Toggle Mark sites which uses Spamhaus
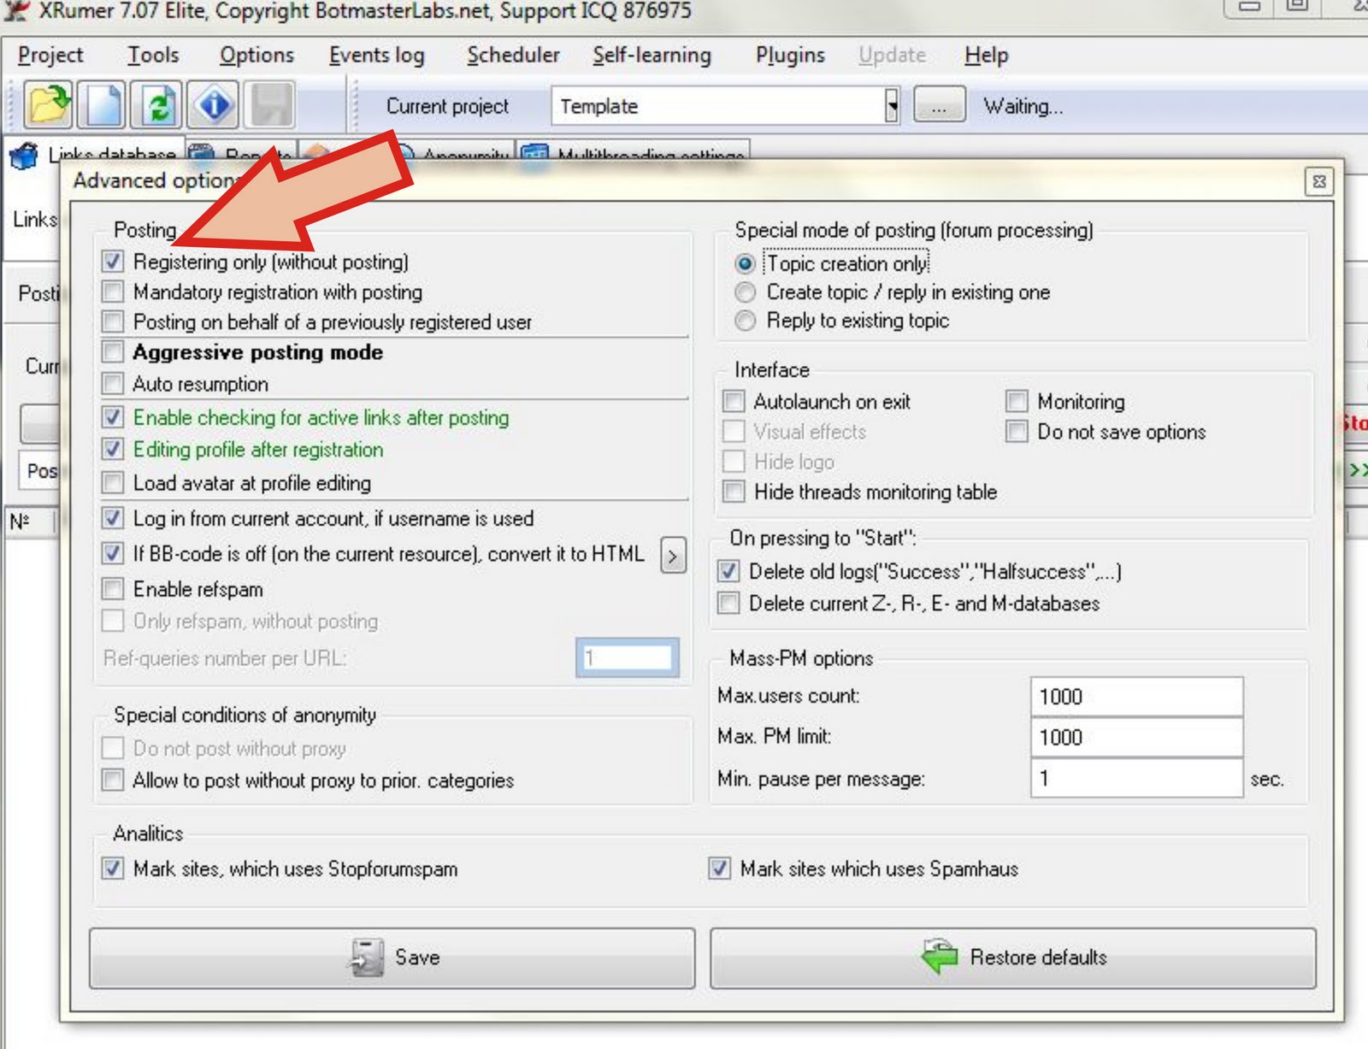The image size is (1368, 1049). pos(719,869)
